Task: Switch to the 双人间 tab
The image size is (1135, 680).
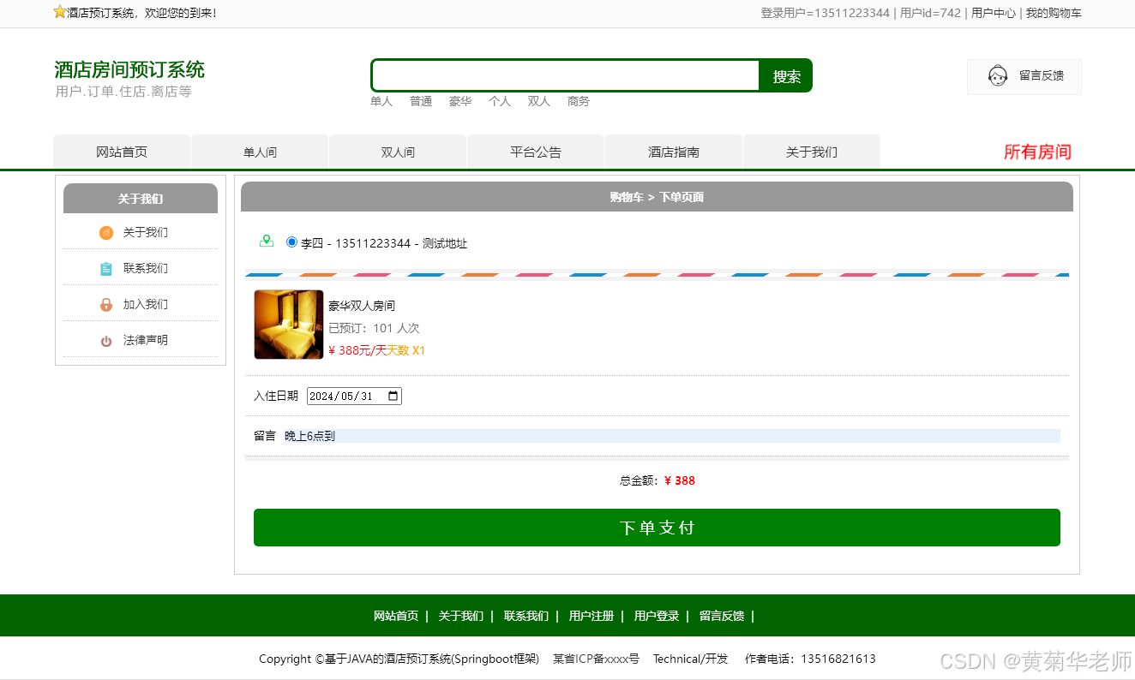Action: point(397,152)
